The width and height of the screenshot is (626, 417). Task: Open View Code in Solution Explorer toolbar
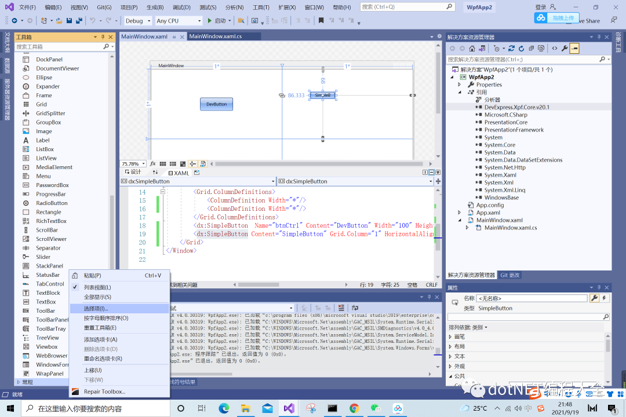(555, 48)
